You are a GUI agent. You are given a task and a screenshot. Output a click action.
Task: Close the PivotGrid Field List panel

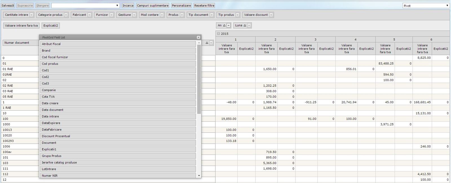pos(198,37)
